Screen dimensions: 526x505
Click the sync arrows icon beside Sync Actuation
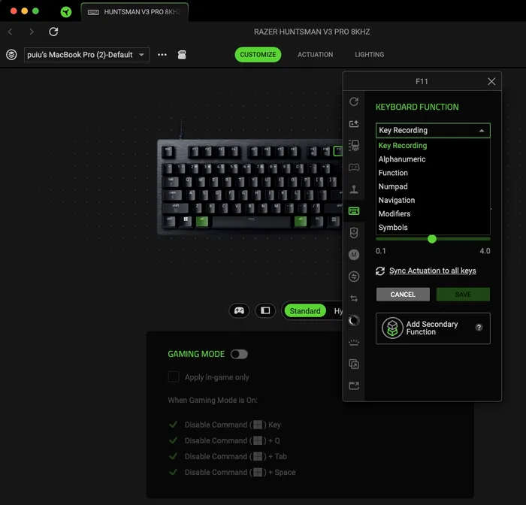click(380, 271)
